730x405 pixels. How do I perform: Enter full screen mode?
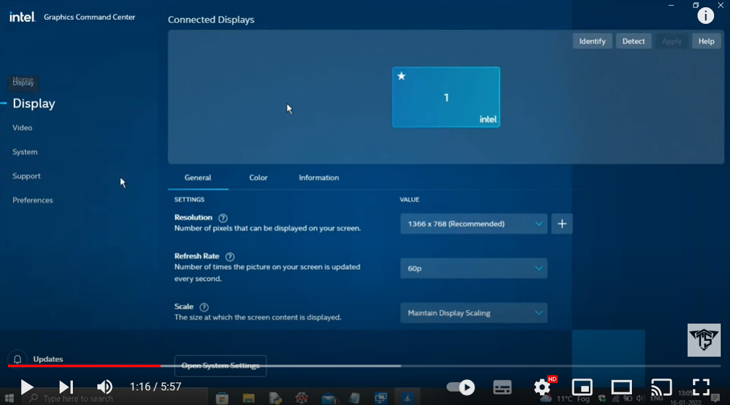click(x=701, y=386)
